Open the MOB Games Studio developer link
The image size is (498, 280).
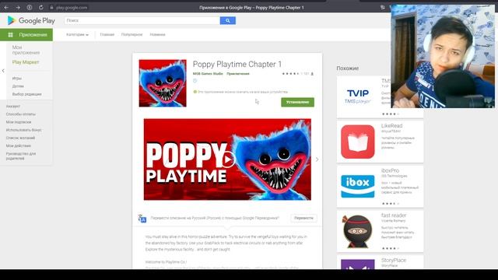coord(208,74)
